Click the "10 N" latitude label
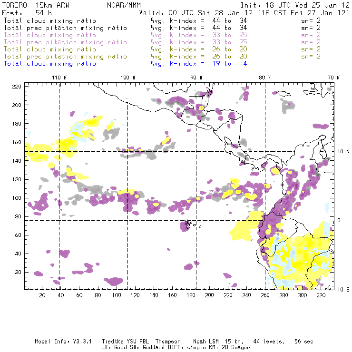352x352 pixels. pyautogui.click(x=343, y=152)
